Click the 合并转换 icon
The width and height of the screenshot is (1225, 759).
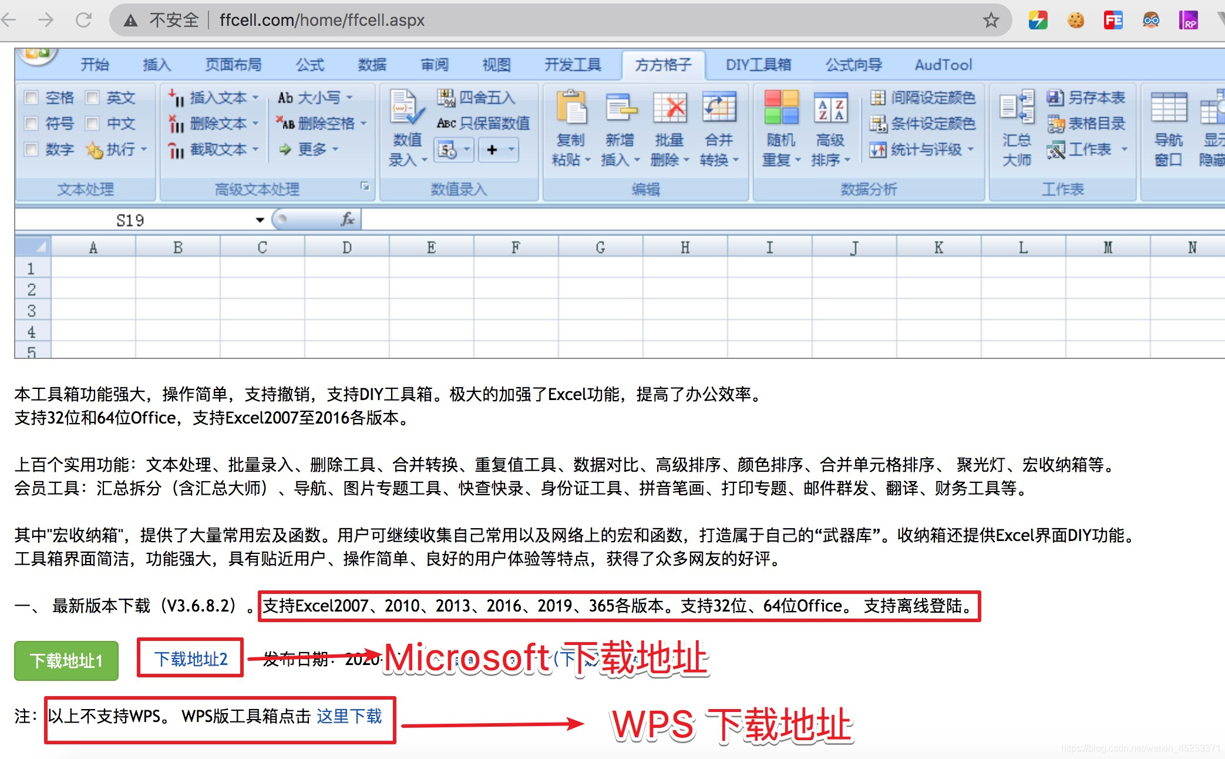719,107
